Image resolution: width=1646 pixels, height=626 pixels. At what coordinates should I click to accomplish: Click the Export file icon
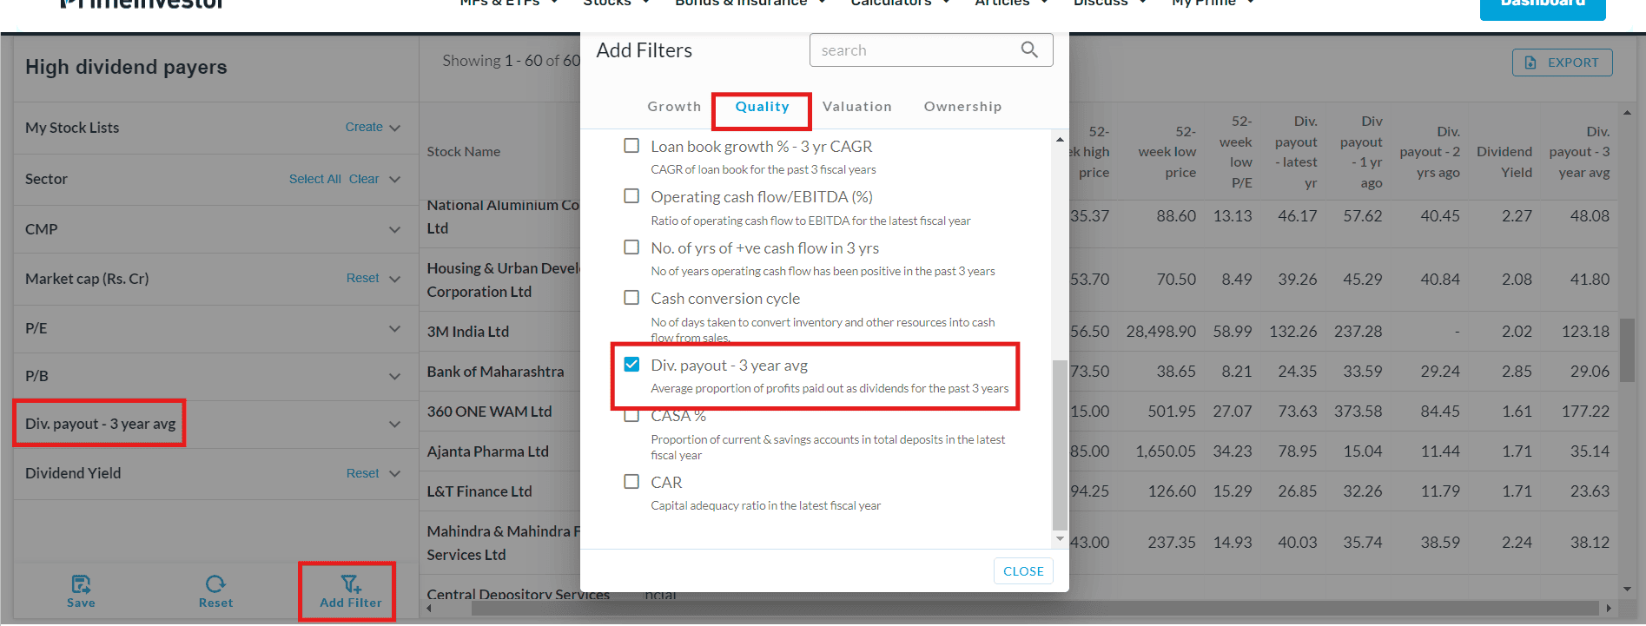[1530, 63]
